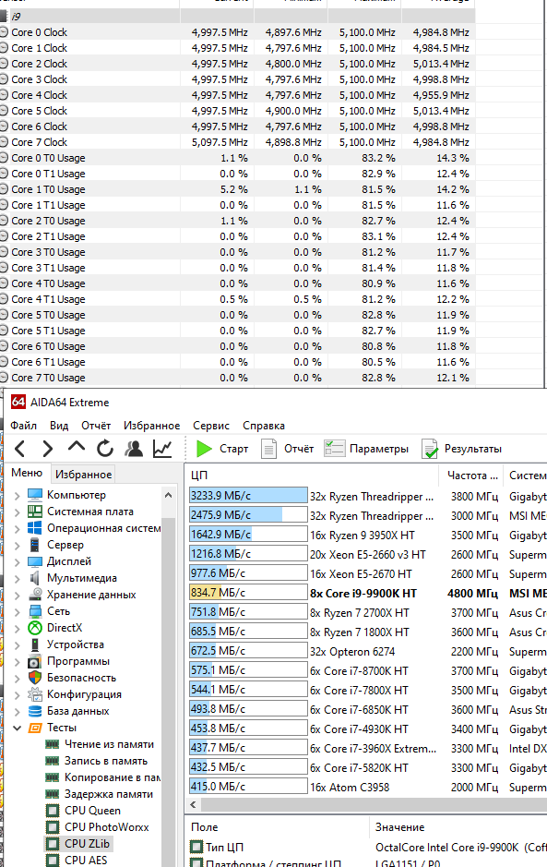Expand the Сеть tree node
Viewport: 547px width, 867px height.
(18, 611)
